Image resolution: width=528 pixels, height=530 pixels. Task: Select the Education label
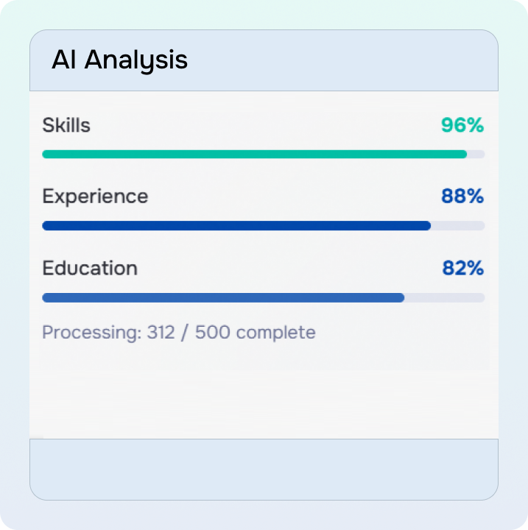pyautogui.click(x=90, y=268)
